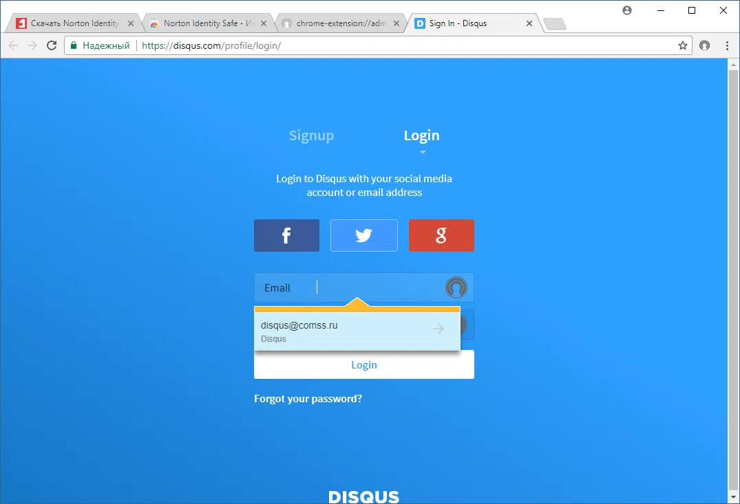Open the 'Forgot your password?' link
Screen dimensions: 740x504
(308, 399)
